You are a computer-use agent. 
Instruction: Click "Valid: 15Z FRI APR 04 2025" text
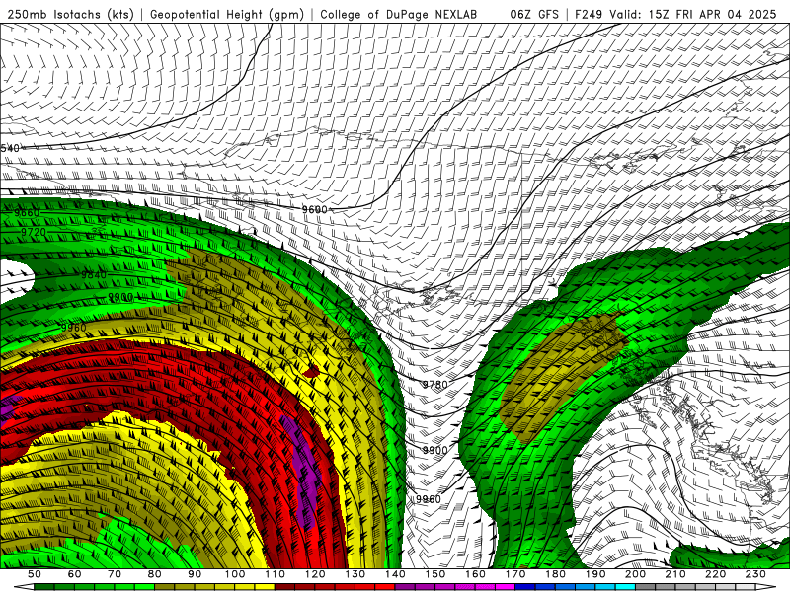pyautogui.click(x=693, y=14)
